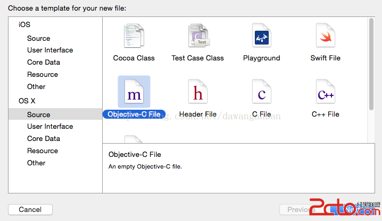Click the Header File label
Image resolution: width=382 pixels, height=221 pixels.
198,114
